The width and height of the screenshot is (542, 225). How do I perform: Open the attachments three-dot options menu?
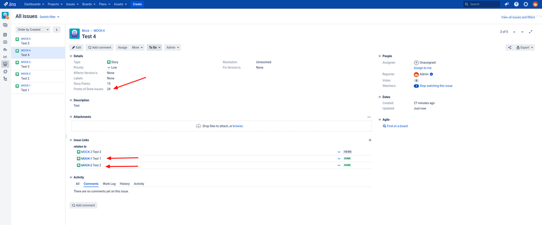pyautogui.click(x=369, y=117)
